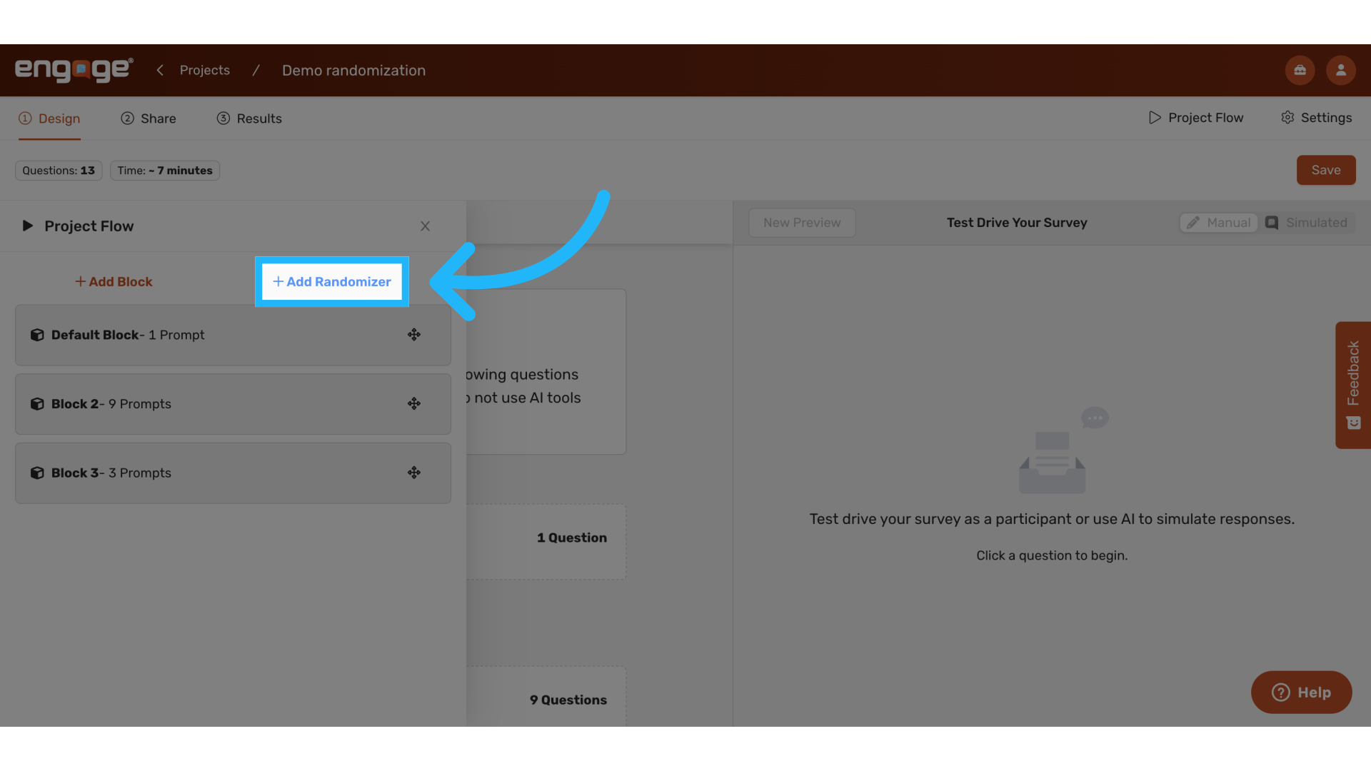The height and width of the screenshot is (771, 1371).
Task: Switch to the Design tab
Action: tap(49, 119)
